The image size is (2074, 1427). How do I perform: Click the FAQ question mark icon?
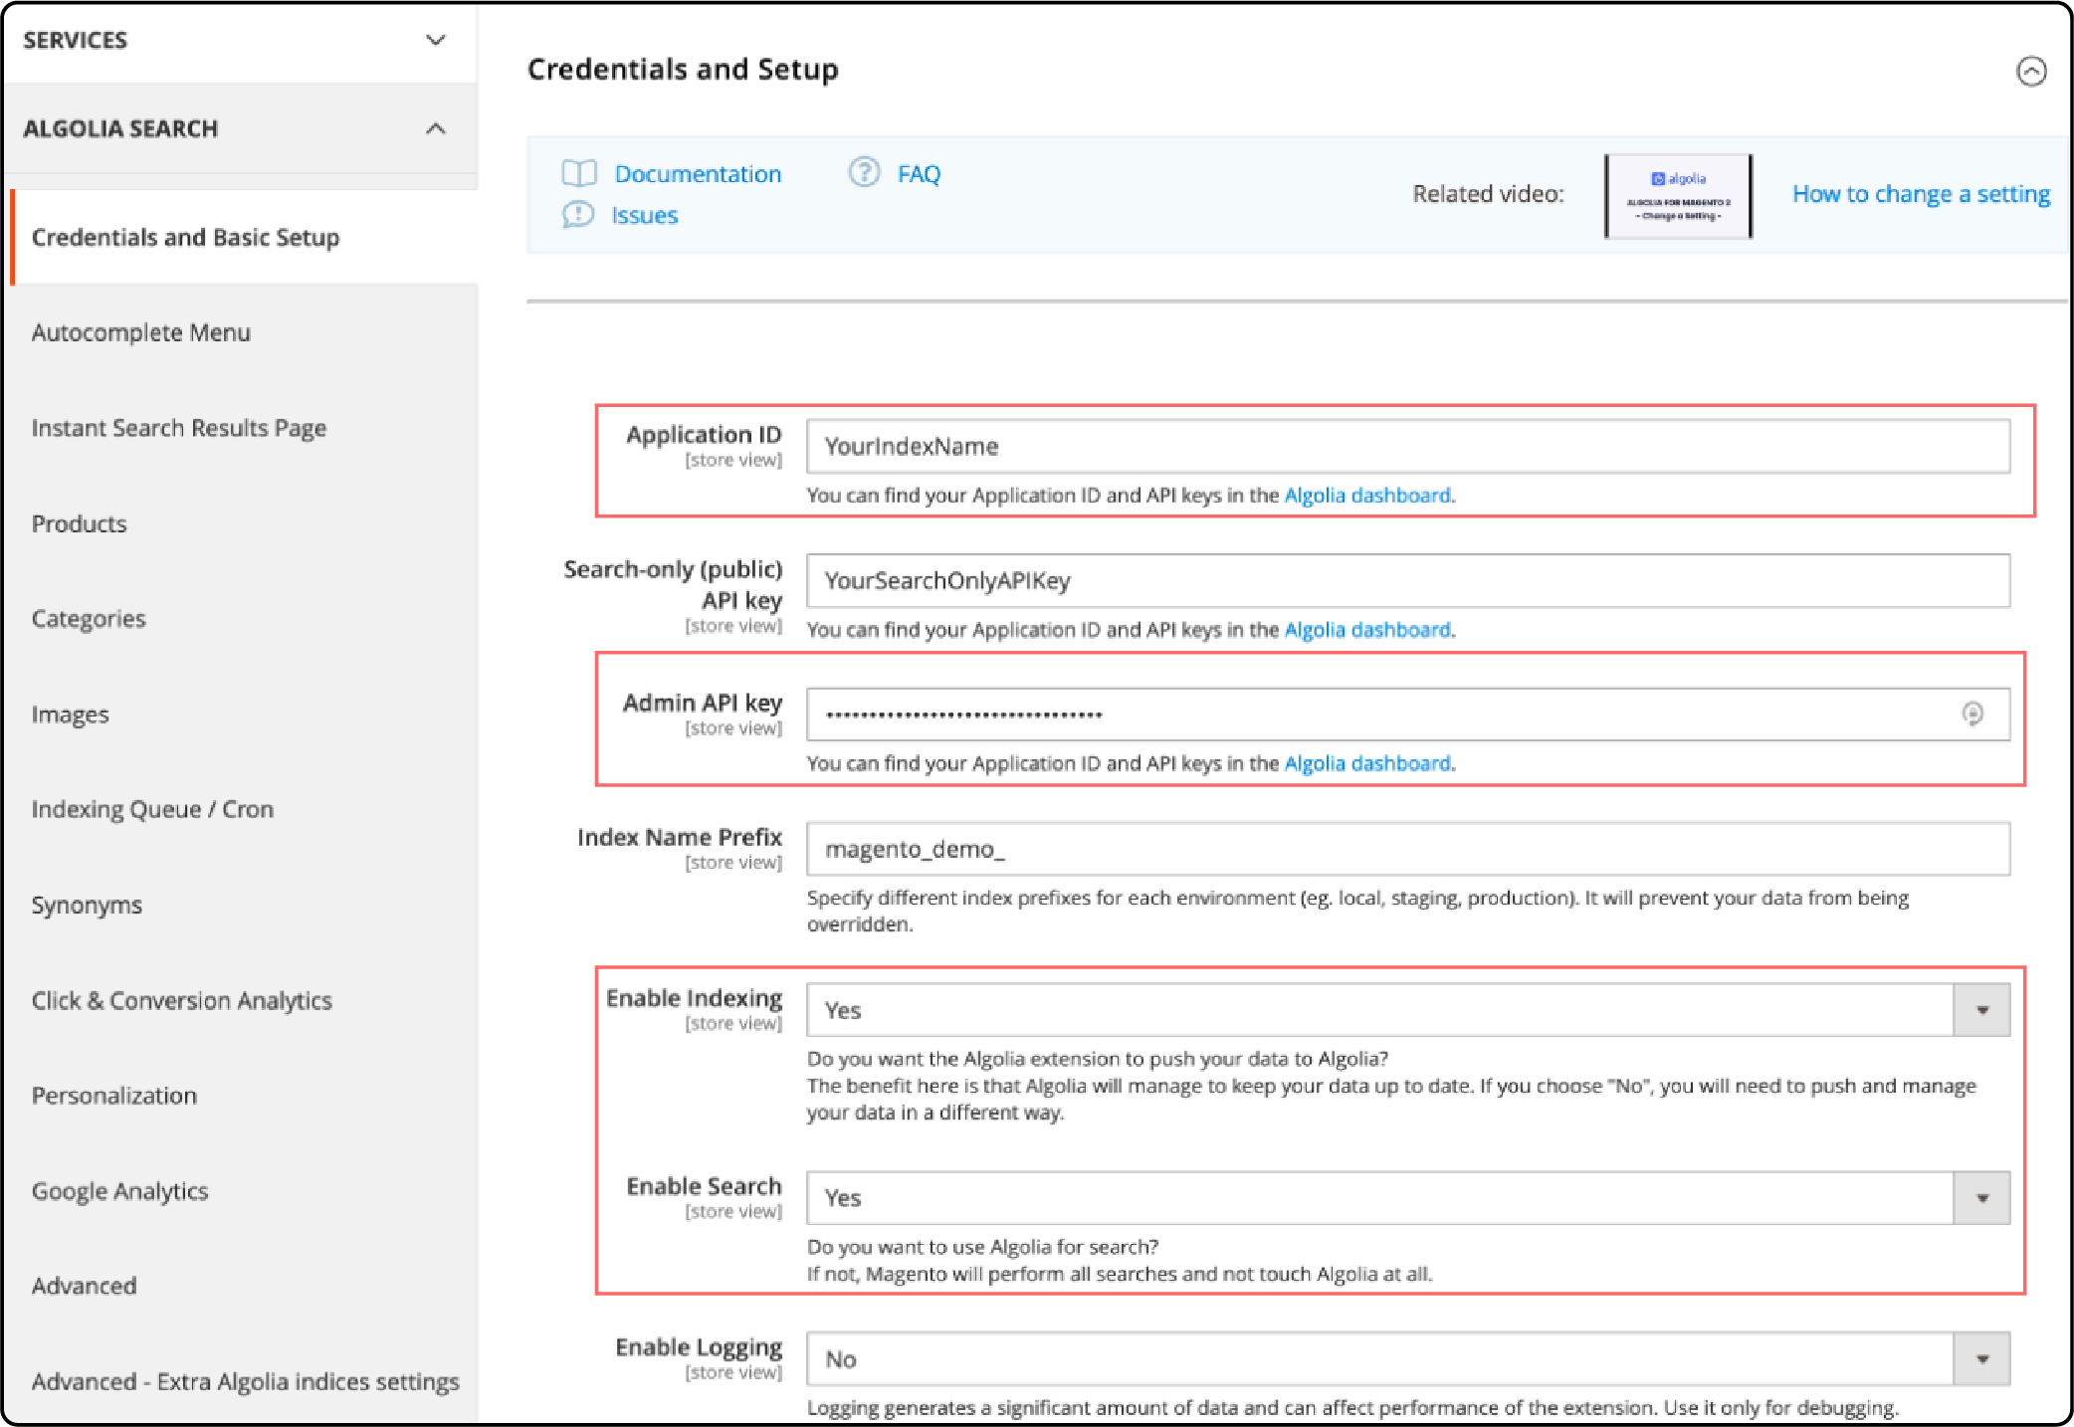click(864, 172)
